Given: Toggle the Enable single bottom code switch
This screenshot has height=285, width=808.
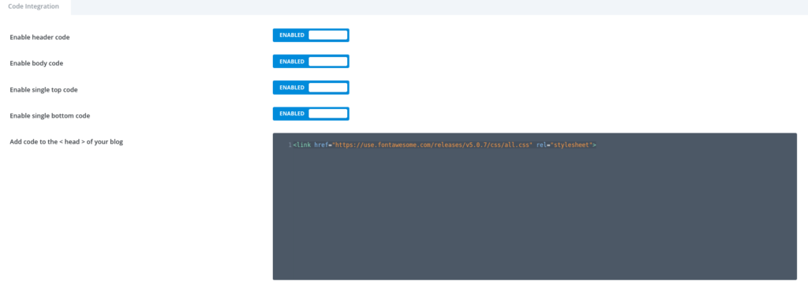Looking at the screenshot, I should [x=311, y=114].
